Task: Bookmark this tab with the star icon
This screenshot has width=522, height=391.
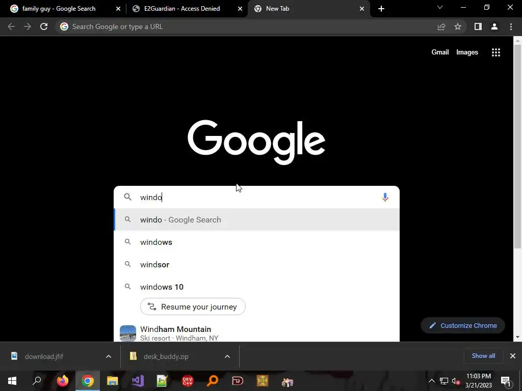Action: click(458, 26)
